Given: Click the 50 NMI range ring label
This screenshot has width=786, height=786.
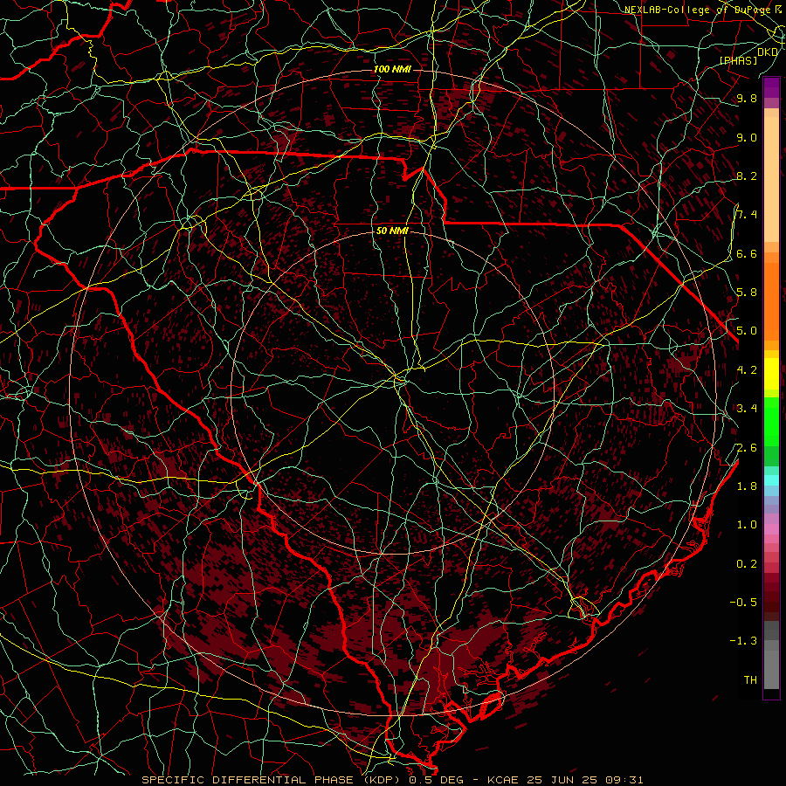Looking at the screenshot, I should click(392, 231).
